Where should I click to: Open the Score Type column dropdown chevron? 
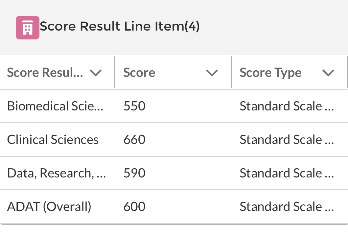click(328, 73)
